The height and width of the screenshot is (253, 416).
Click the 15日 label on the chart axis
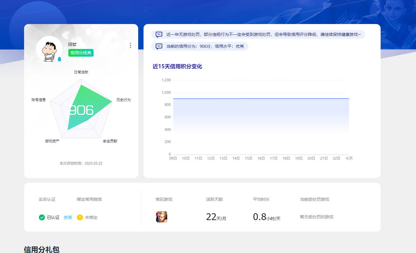[x=248, y=158]
